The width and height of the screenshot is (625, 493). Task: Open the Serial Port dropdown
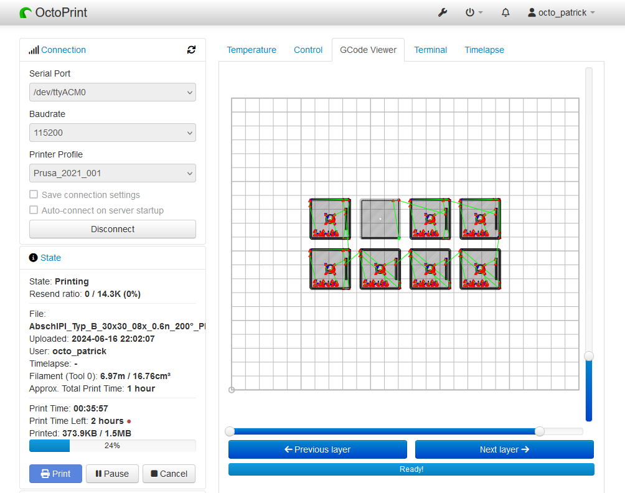(x=113, y=92)
